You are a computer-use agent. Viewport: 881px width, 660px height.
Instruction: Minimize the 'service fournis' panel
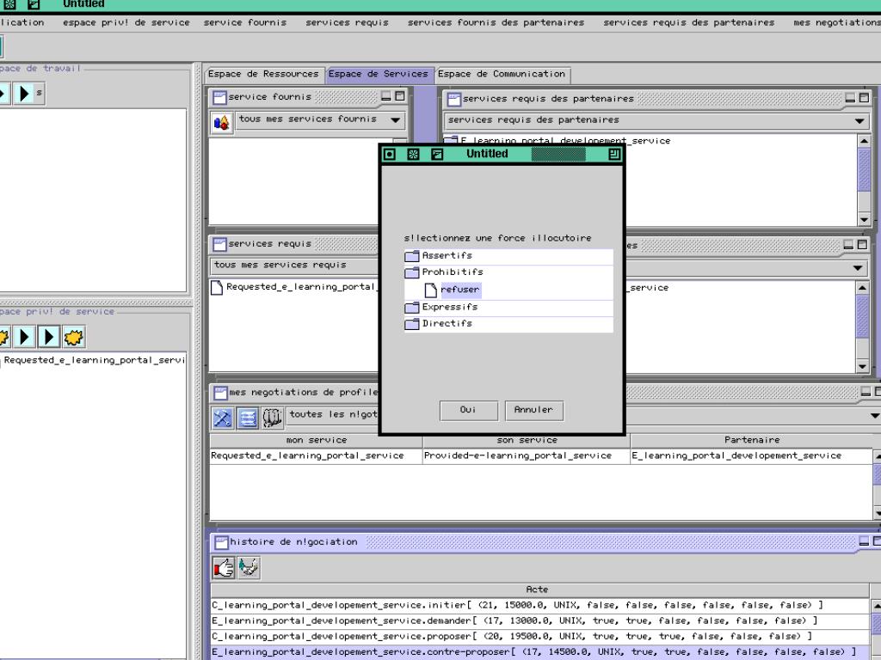[x=386, y=96]
